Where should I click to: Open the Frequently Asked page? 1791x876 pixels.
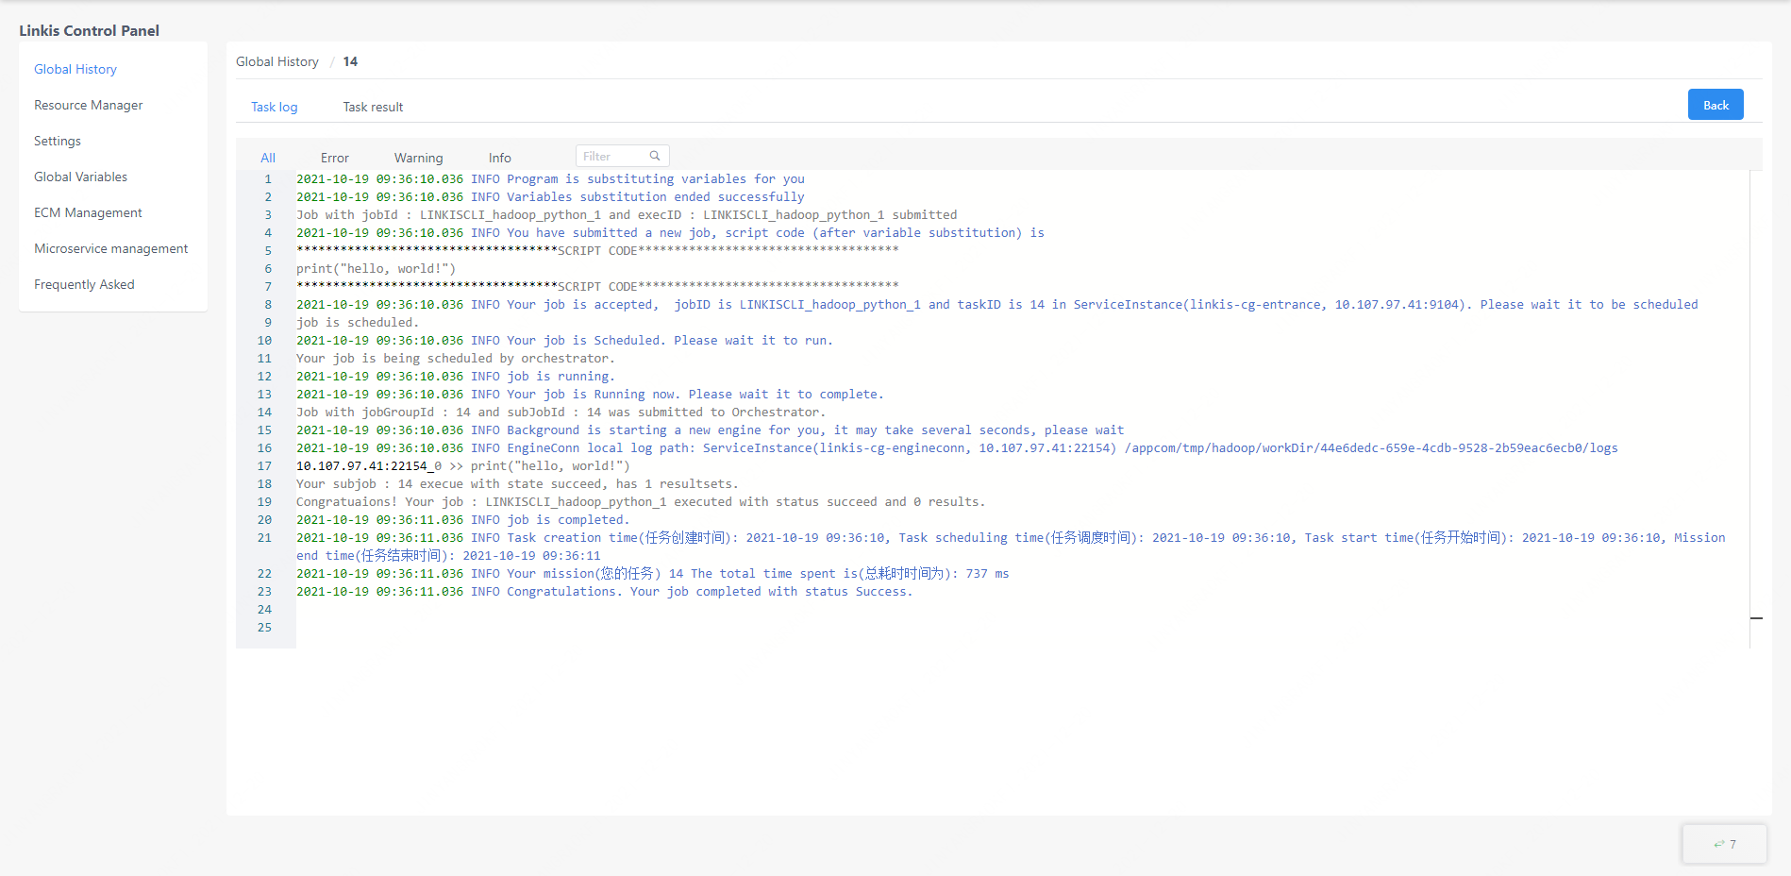84,284
